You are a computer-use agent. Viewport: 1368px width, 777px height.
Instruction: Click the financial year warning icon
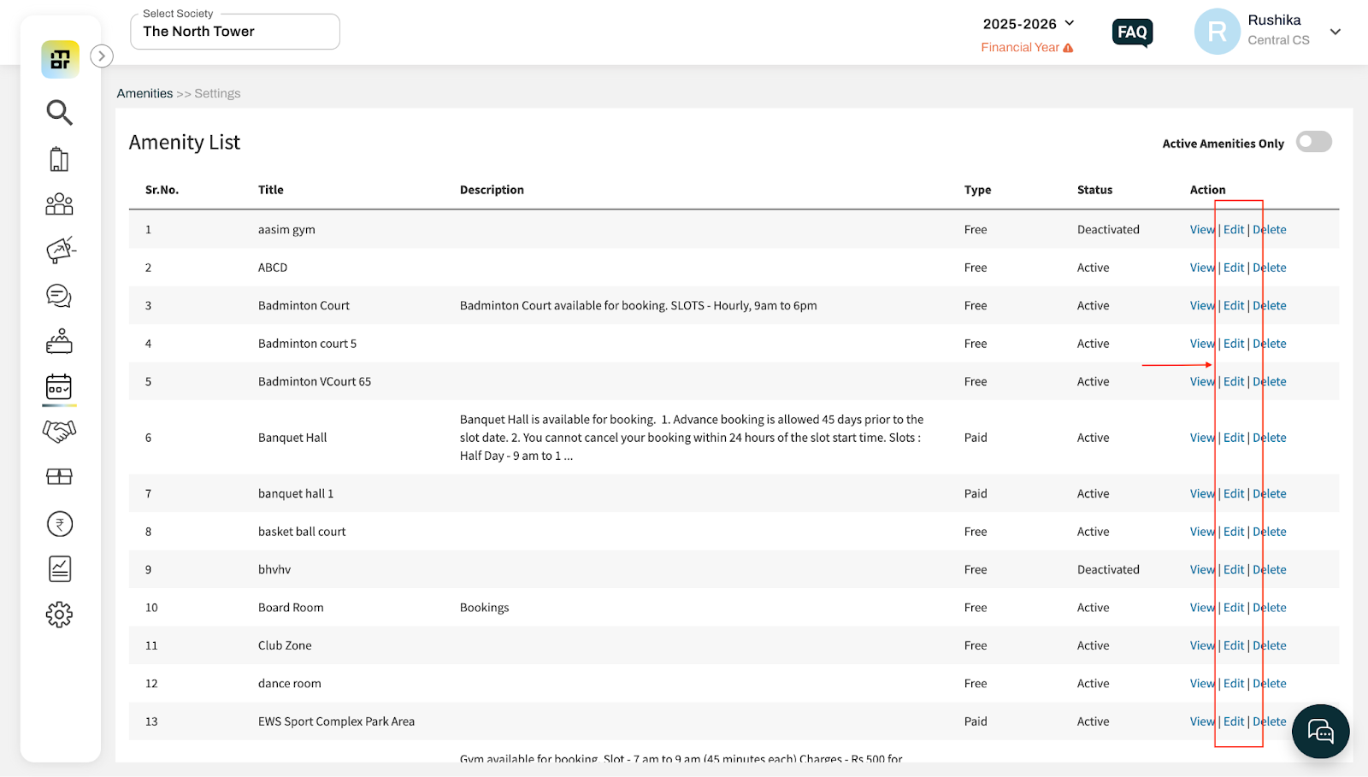[x=1068, y=48]
